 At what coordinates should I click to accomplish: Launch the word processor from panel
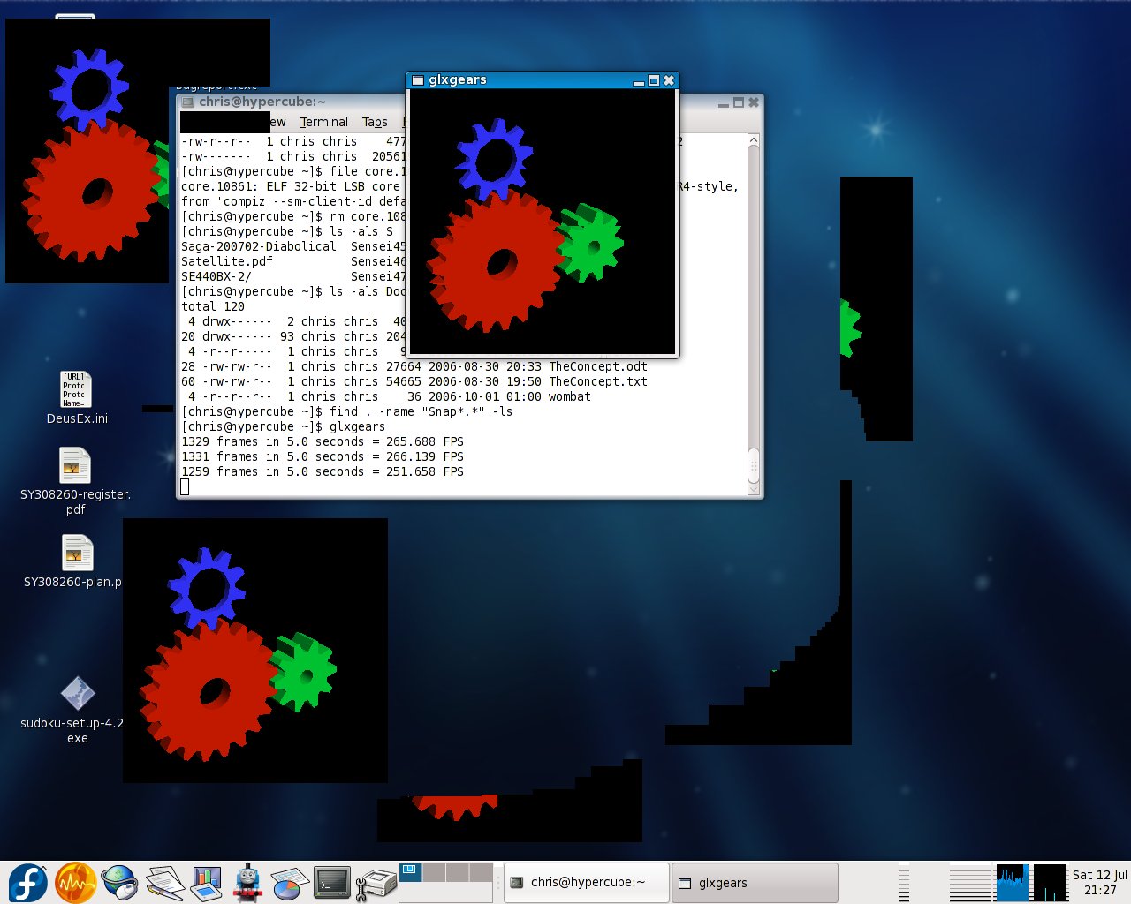point(163,882)
